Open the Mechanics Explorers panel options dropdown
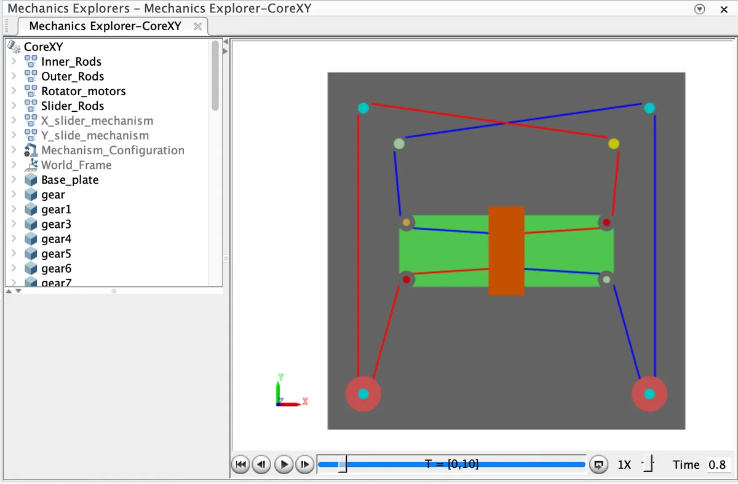The height and width of the screenshot is (484, 738). (699, 9)
